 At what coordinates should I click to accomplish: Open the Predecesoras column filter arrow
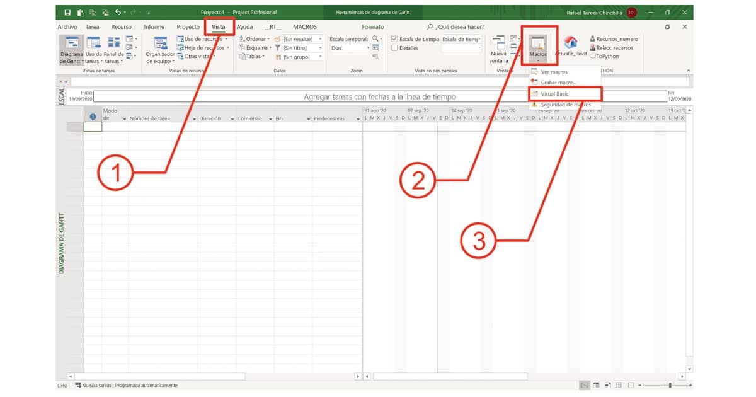pyautogui.click(x=358, y=119)
